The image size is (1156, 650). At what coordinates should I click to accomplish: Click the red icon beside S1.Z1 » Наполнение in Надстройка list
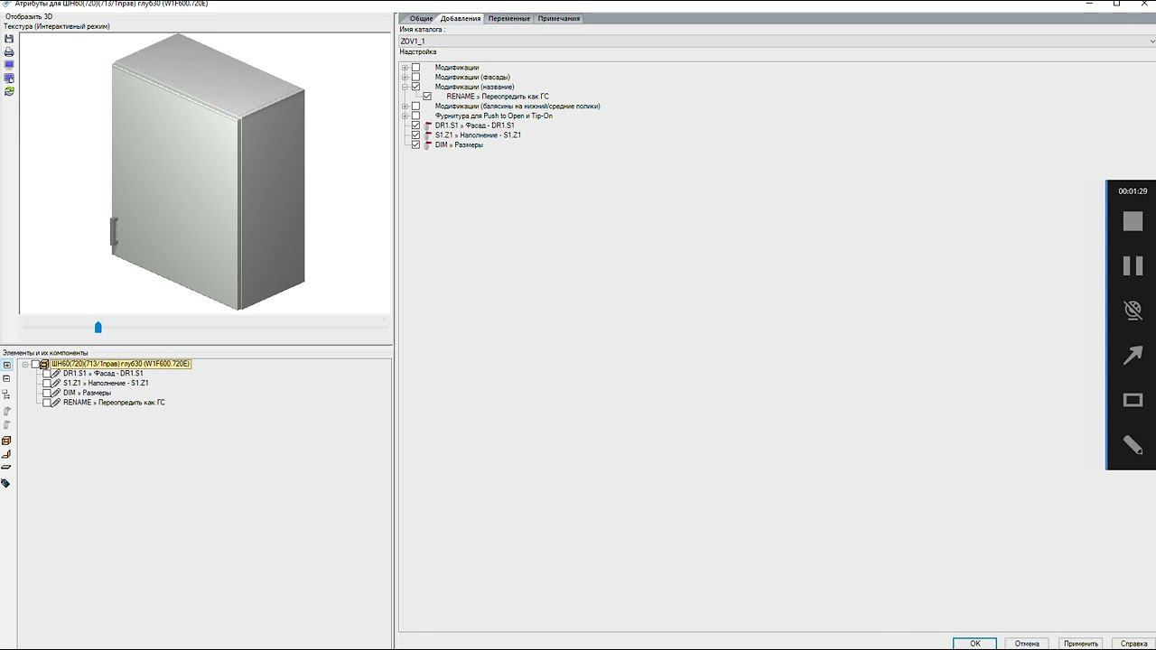(427, 135)
